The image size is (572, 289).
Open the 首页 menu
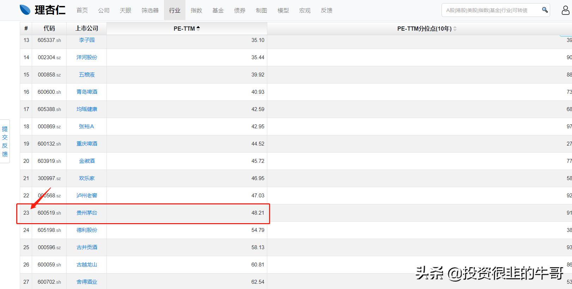[x=82, y=10]
